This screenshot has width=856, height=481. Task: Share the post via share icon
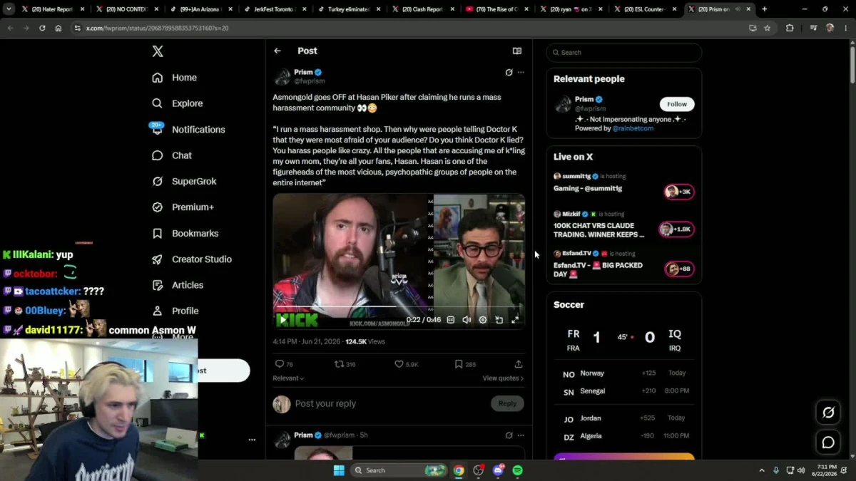pos(518,364)
